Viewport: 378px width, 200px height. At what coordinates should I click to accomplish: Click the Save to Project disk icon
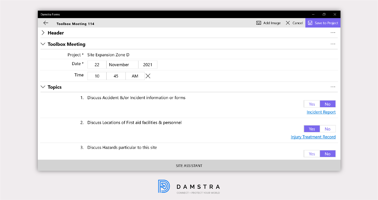coord(310,23)
